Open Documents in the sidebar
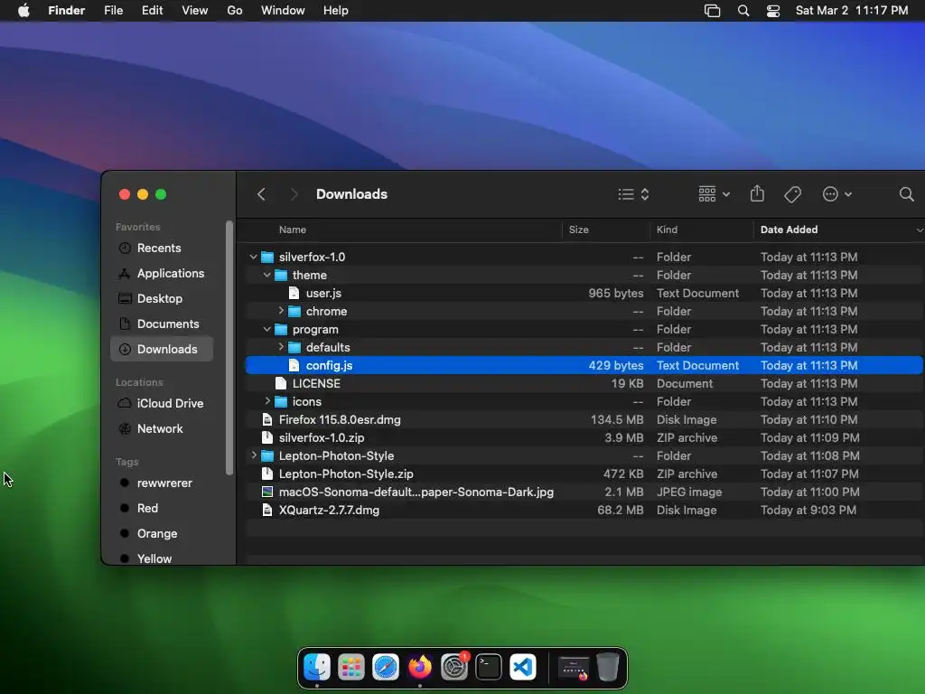The image size is (925, 694). [161, 324]
